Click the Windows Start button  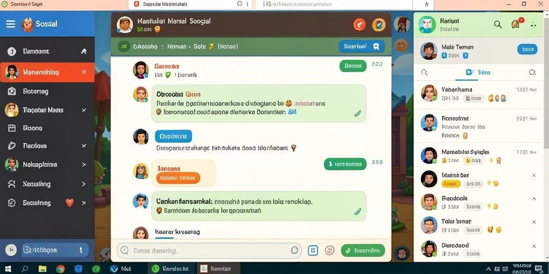click(x=8, y=269)
